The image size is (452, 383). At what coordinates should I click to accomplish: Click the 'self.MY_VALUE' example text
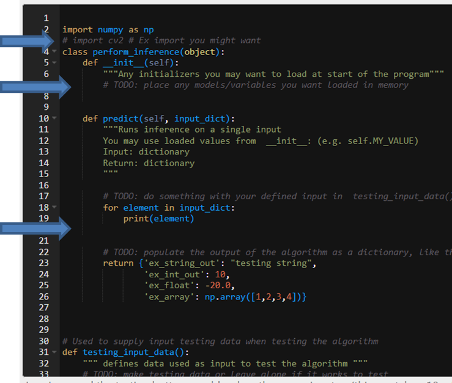click(380, 141)
